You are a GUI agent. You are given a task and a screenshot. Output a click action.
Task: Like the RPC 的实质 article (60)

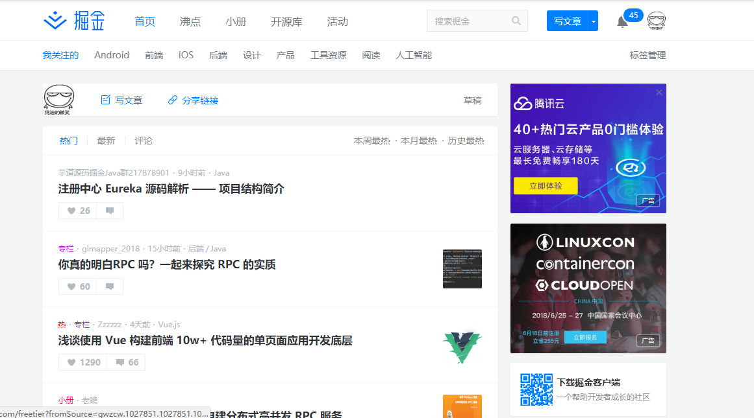[x=78, y=286]
